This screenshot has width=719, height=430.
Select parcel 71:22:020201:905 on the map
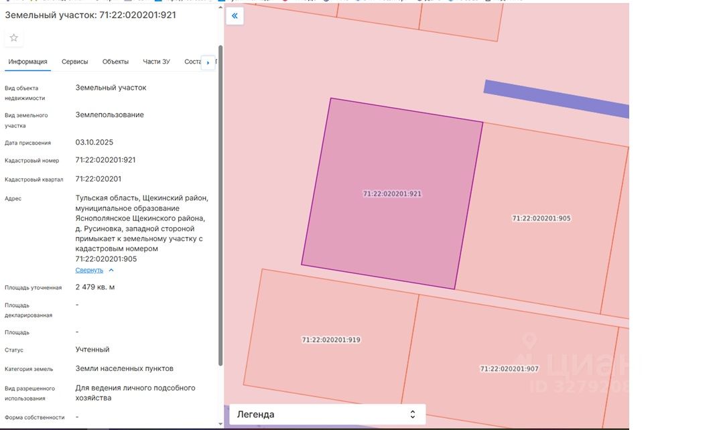[541, 218]
